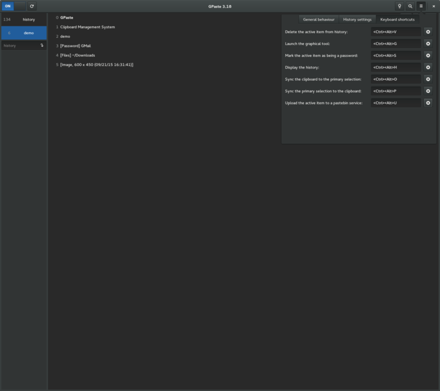Click the reload icon beside the ON switch
440x391 pixels.
[31, 6]
